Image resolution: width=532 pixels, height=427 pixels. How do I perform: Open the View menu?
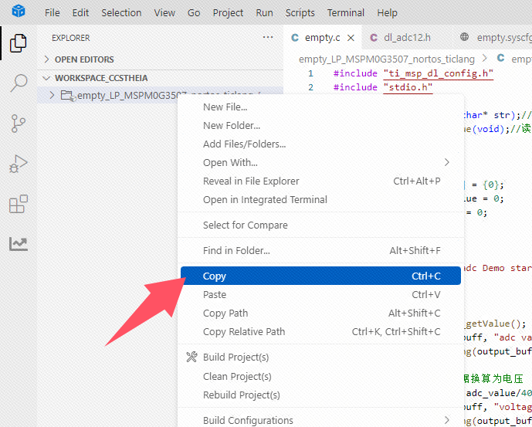[x=164, y=12]
